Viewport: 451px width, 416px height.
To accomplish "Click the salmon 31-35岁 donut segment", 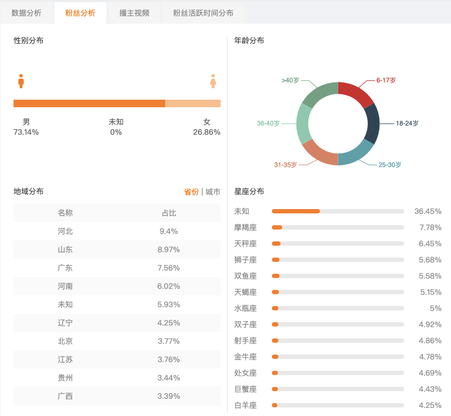I will (319, 154).
